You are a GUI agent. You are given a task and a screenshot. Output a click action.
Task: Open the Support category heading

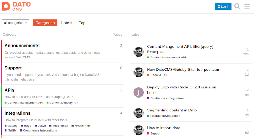point(13,68)
